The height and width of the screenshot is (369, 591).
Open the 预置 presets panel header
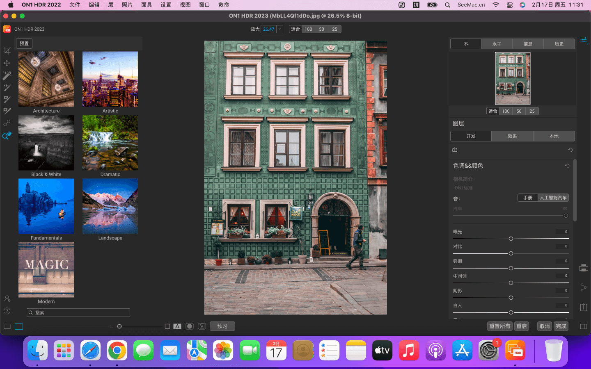(x=24, y=43)
